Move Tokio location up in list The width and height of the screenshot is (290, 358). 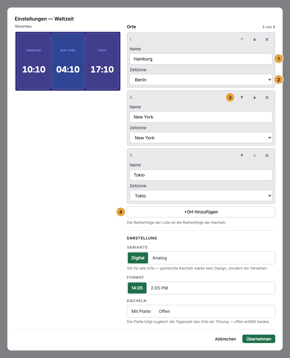(x=242, y=155)
